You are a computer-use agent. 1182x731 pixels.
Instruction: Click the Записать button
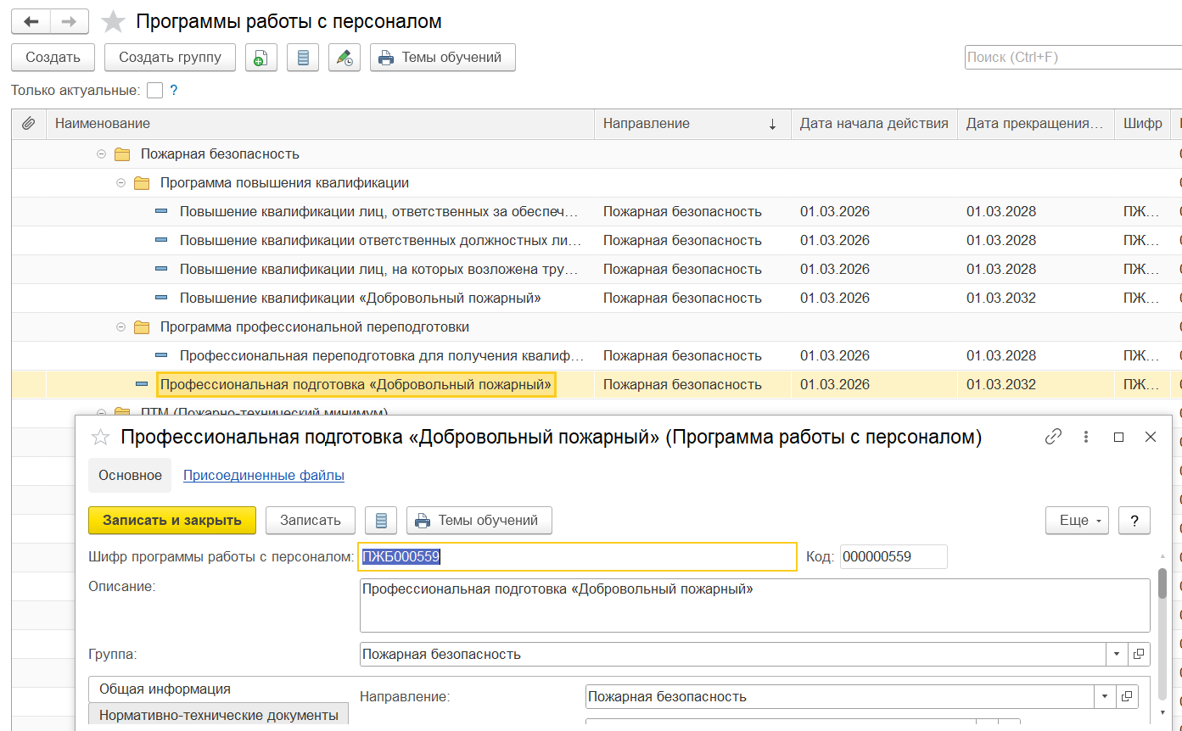coord(311,521)
